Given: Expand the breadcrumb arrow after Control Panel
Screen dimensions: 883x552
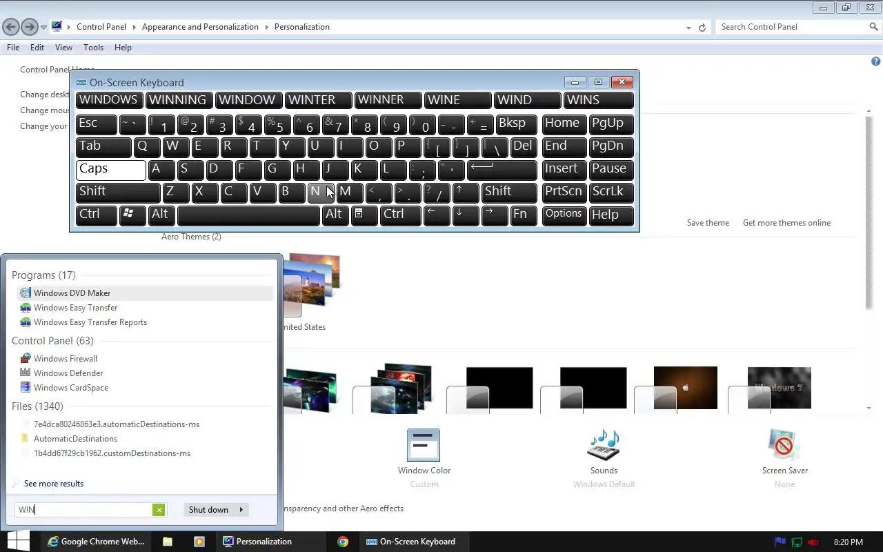Looking at the screenshot, I should point(134,27).
